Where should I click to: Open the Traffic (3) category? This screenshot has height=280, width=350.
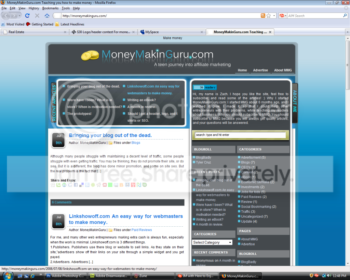[x=248, y=211]
